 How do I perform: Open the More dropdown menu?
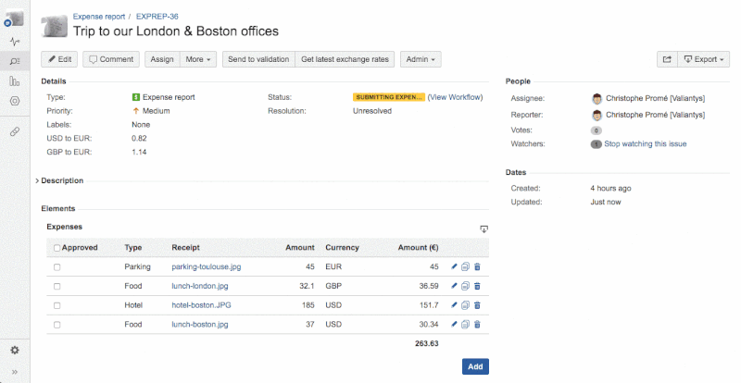[x=199, y=59]
